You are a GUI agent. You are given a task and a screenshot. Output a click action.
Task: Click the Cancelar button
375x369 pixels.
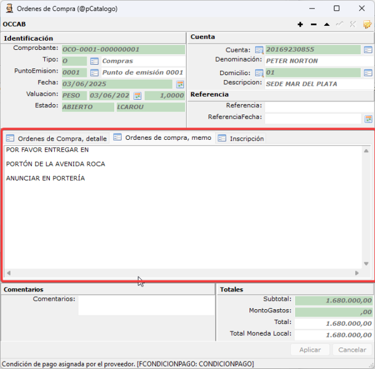352,349
